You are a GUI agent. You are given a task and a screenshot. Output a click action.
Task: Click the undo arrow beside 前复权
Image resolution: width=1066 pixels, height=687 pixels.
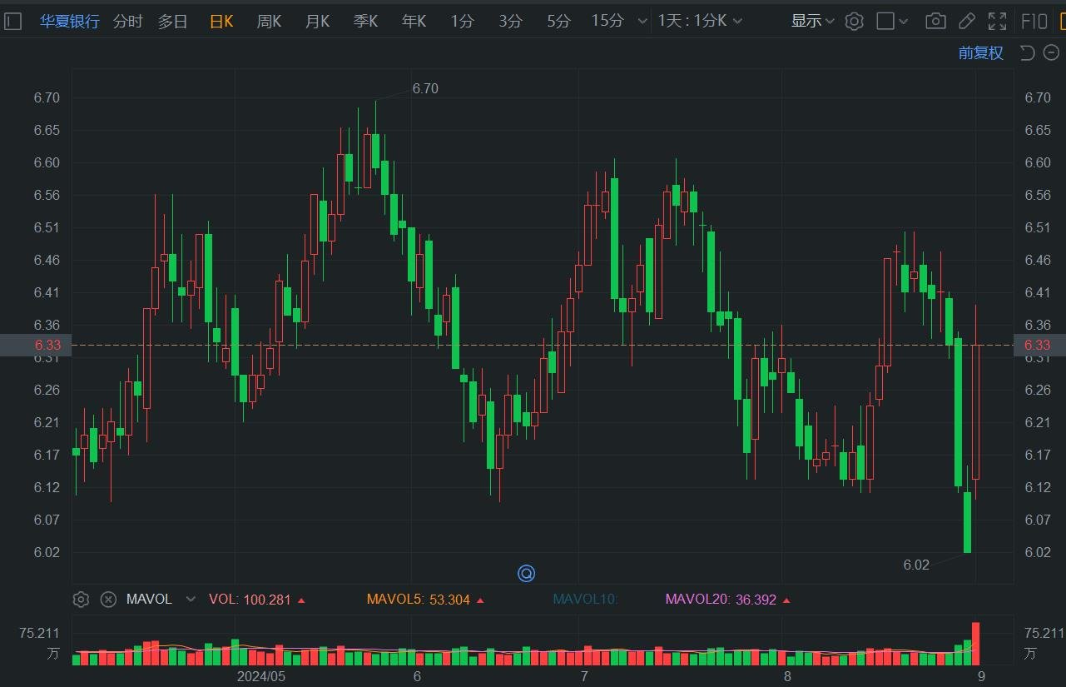coord(1027,53)
